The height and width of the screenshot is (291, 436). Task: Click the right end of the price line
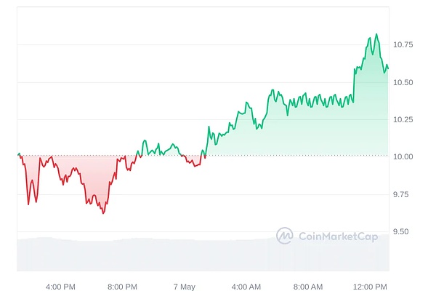(388, 68)
